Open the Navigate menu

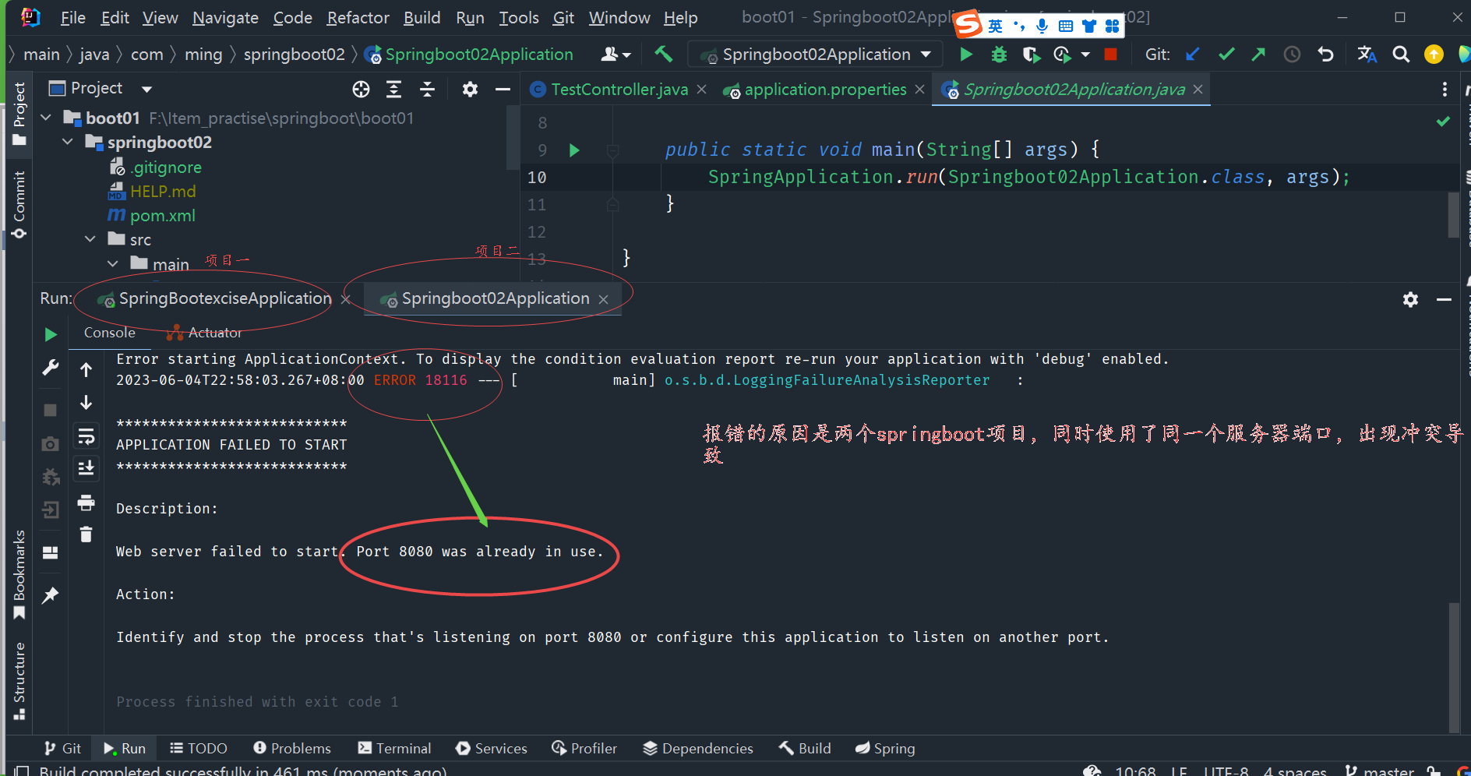225,18
